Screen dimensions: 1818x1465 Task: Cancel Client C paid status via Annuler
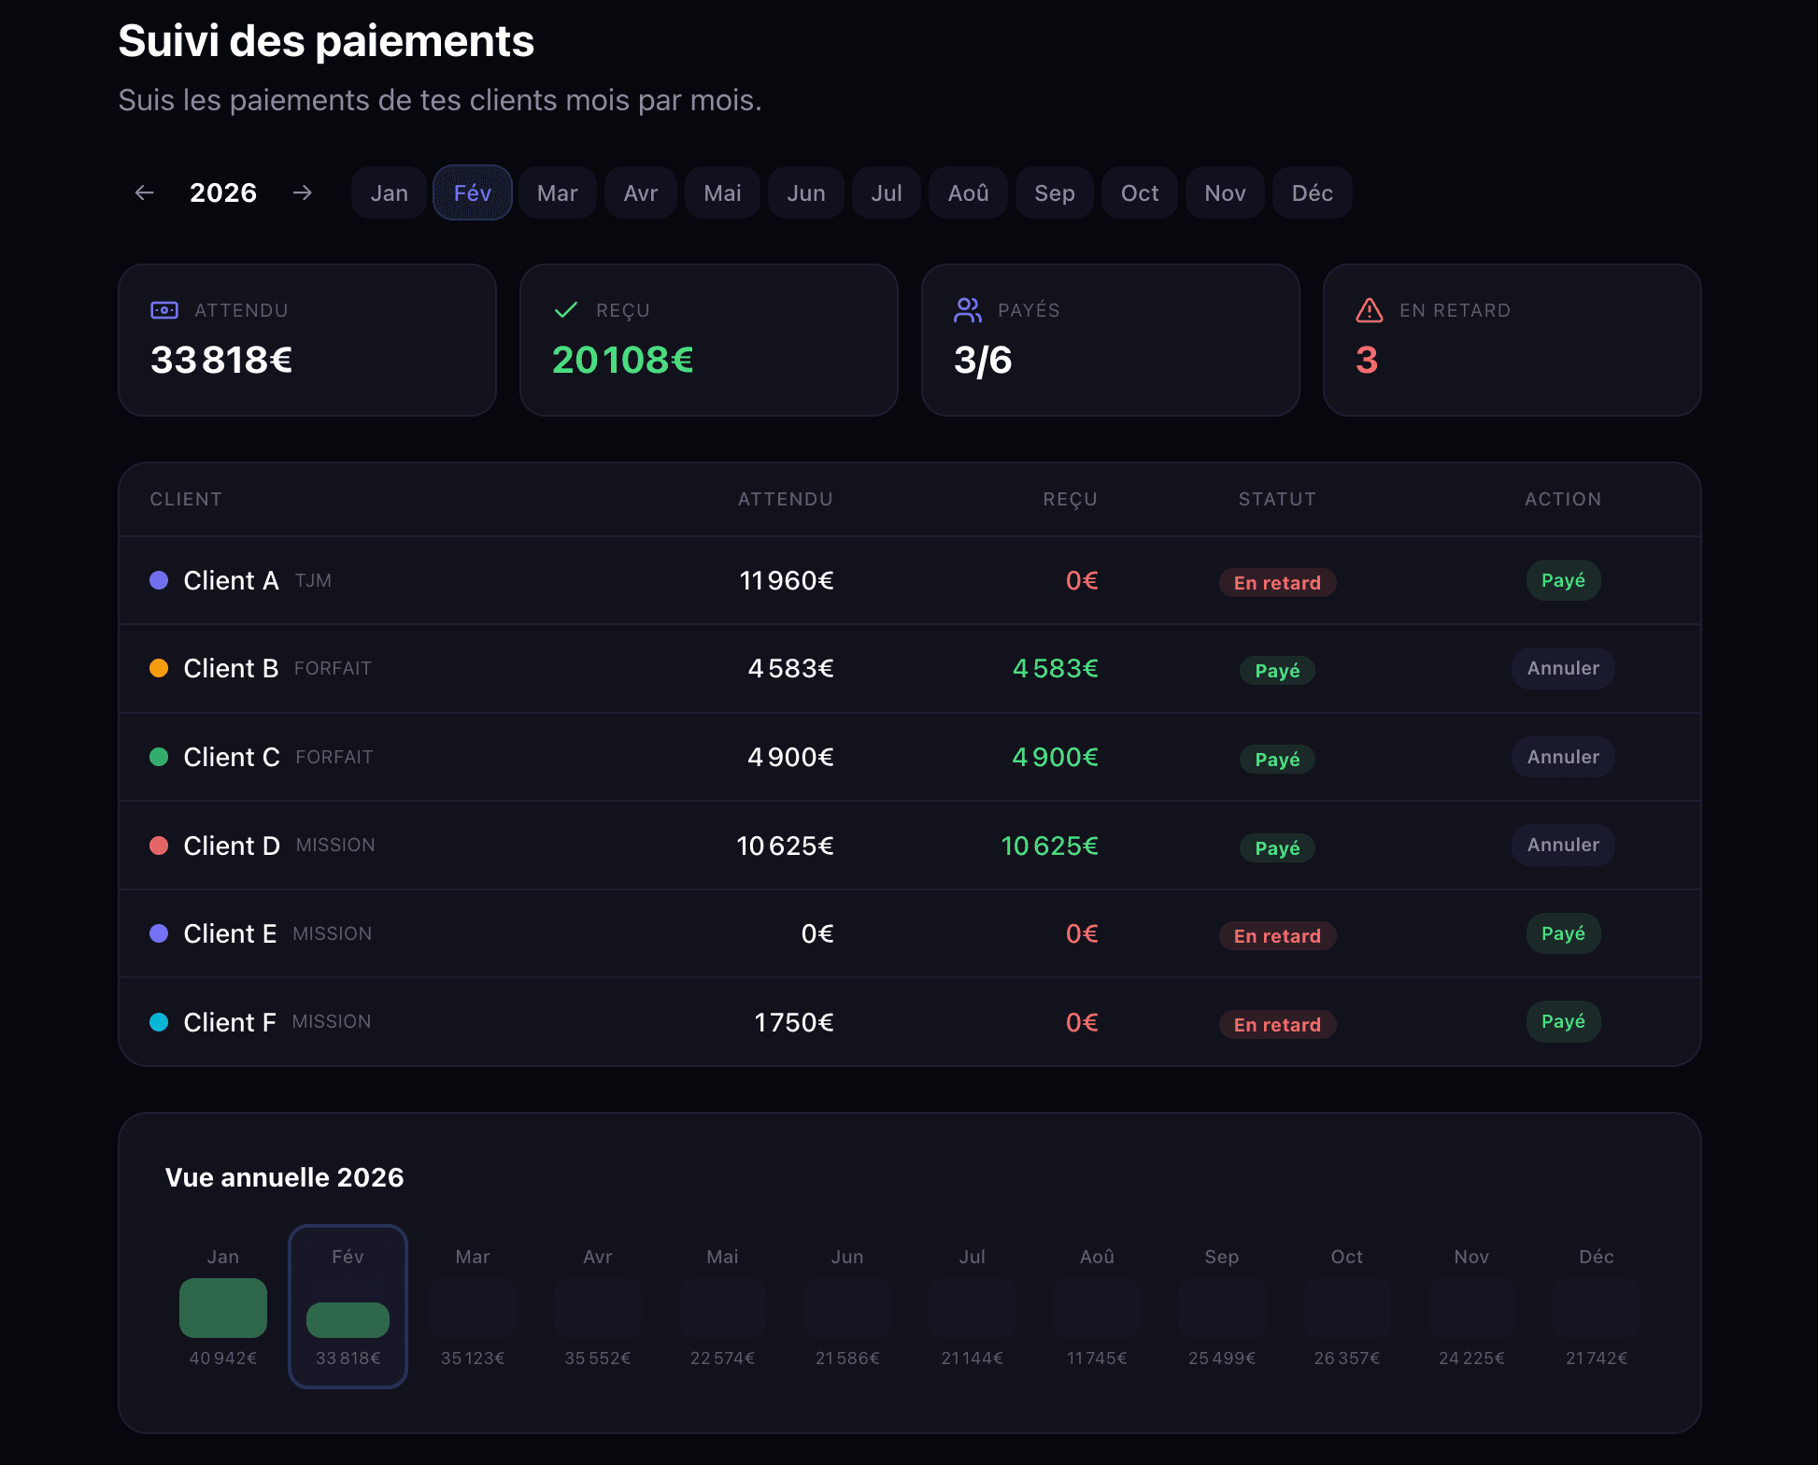1562,757
